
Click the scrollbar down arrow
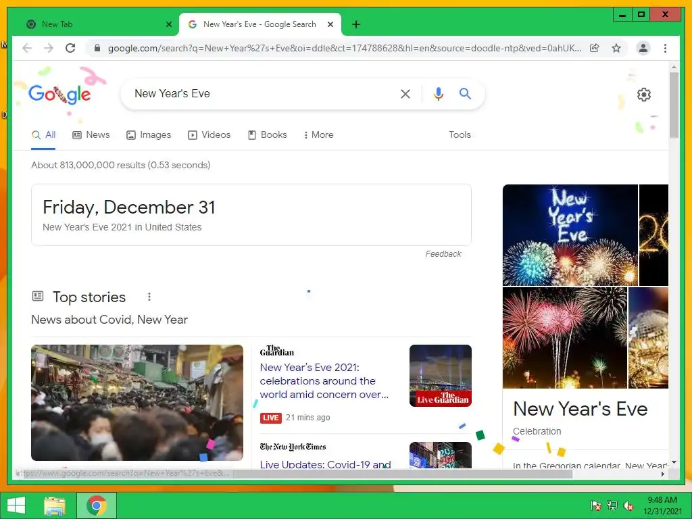tap(674, 462)
